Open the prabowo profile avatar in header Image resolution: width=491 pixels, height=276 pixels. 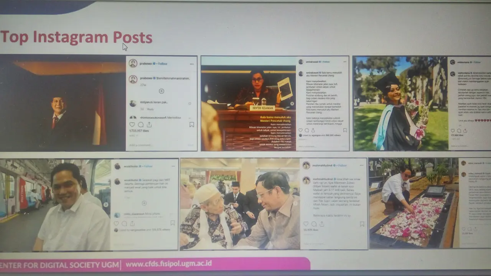point(133,63)
